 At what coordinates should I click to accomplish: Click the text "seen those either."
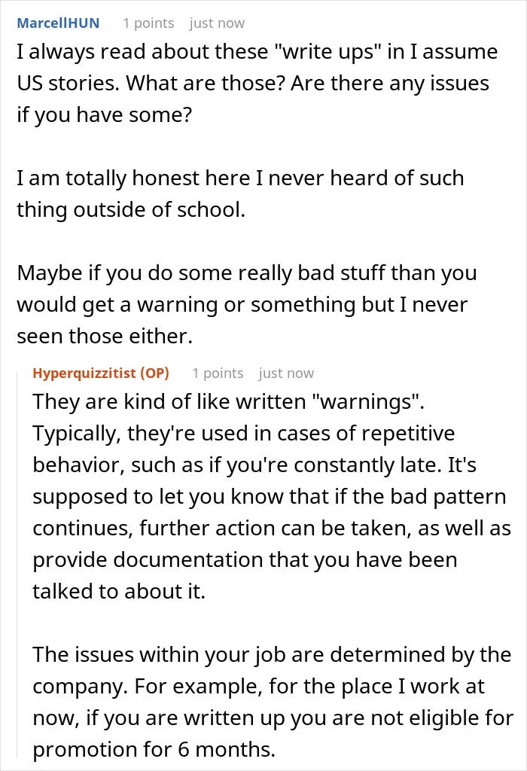(105, 337)
